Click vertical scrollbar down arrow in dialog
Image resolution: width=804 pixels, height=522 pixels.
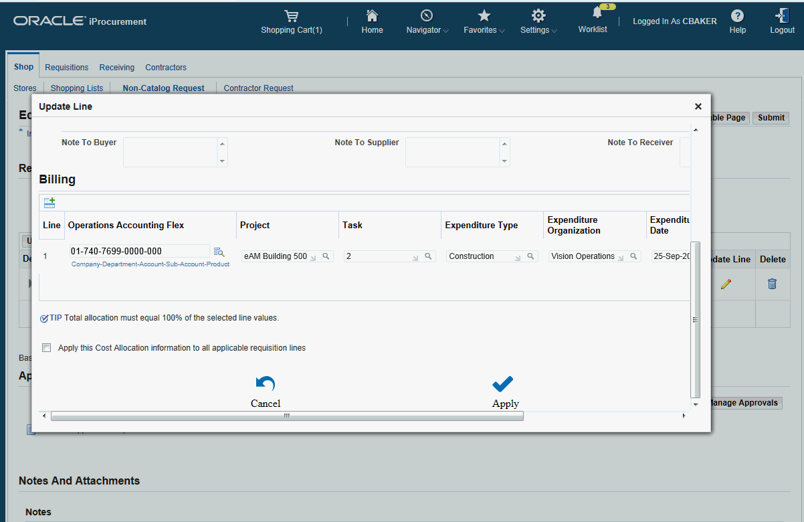[x=696, y=404]
